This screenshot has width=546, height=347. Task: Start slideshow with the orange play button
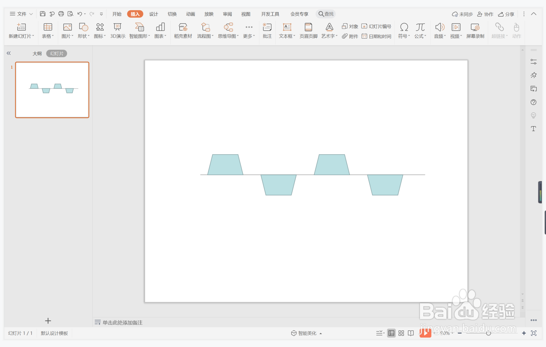pos(425,333)
